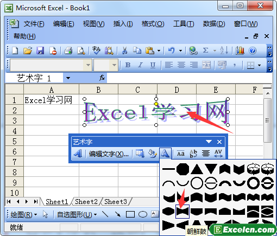
Task: Toggle align left
Action: (169, 65)
